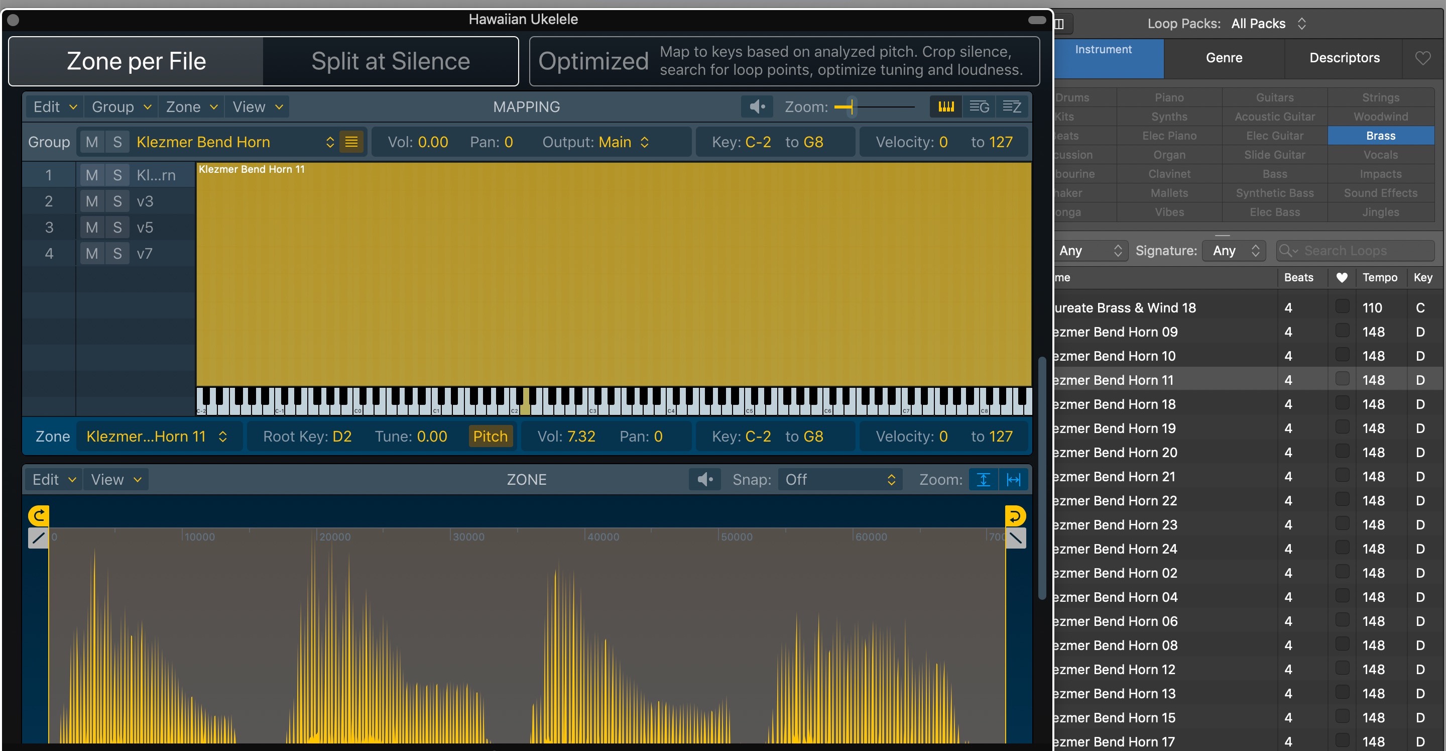Image resolution: width=1446 pixels, height=751 pixels.
Task: Toggle the Pitch button in Zone bar
Action: point(490,437)
